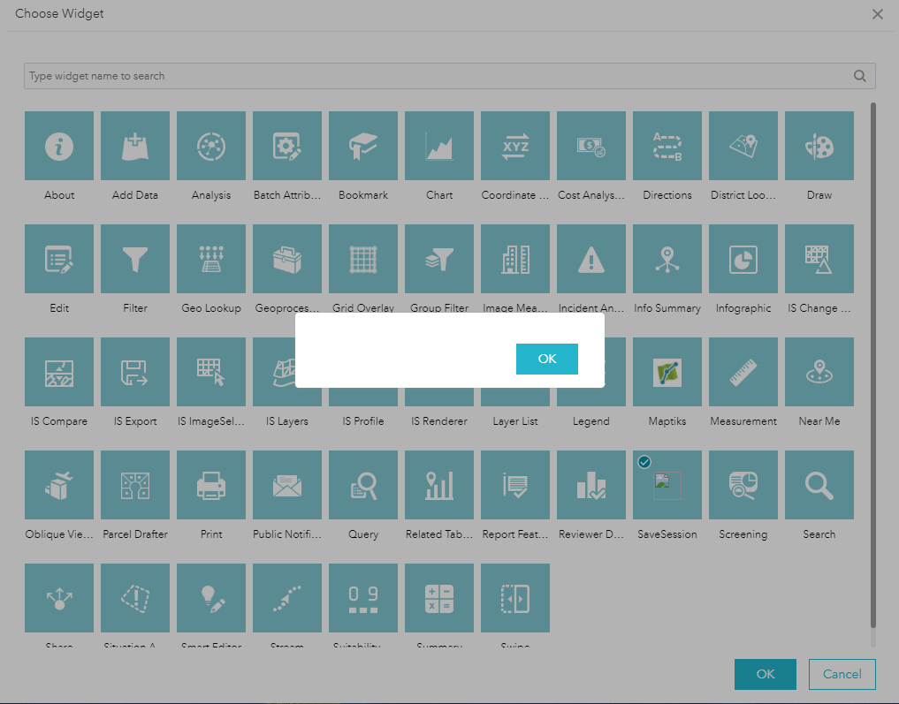
Task: Select the Print widget icon
Action: coord(211,485)
